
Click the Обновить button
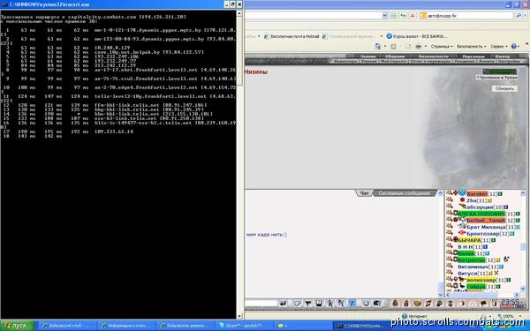click(504, 88)
